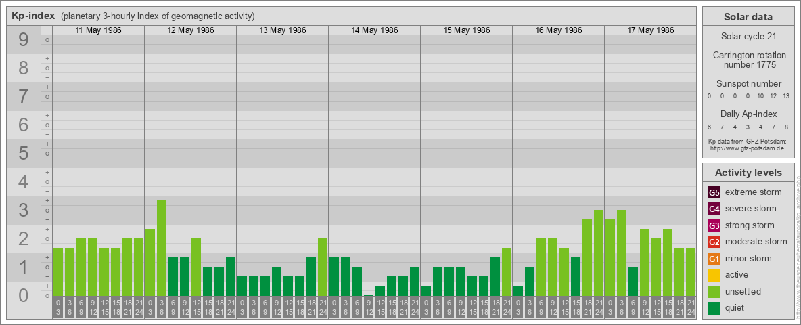The width and height of the screenshot is (801, 325).
Task: Click the 0-3 hour bar on 14 May
Action: point(334,276)
